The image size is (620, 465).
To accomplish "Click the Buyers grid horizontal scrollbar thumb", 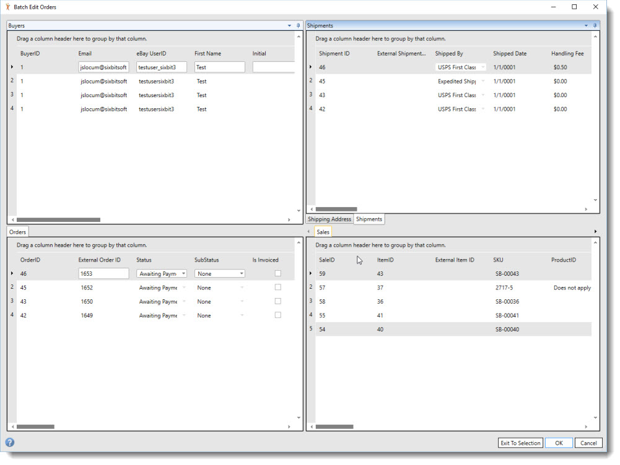I will click(x=58, y=220).
